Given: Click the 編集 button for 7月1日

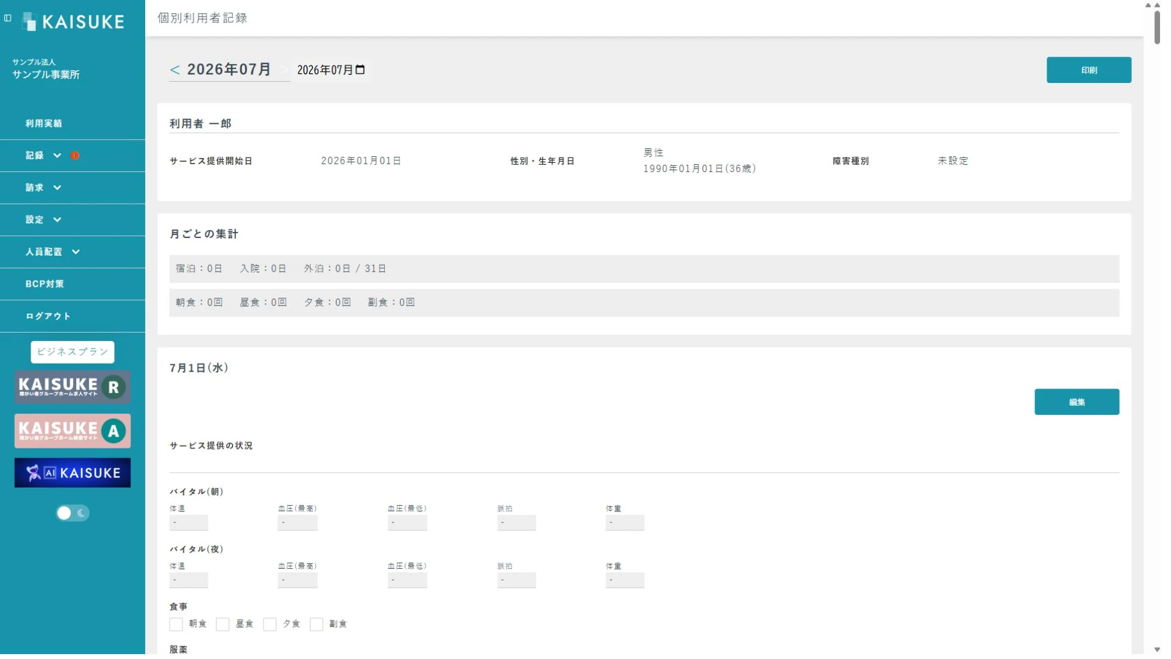Looking at the screenshot, I should click(1076, 402).
